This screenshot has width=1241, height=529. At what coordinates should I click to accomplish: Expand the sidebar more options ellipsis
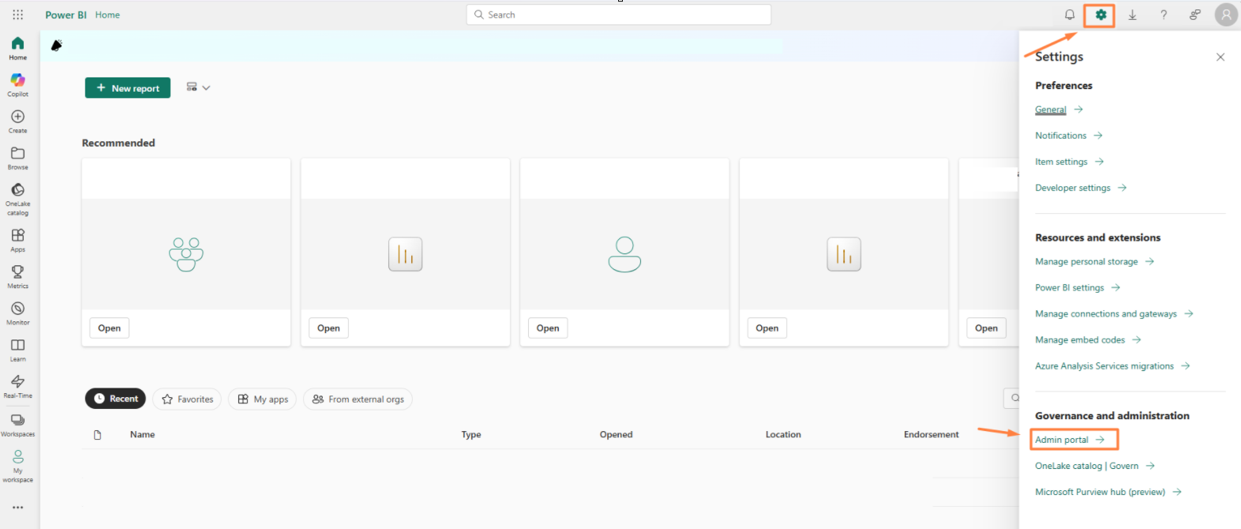pyautogui.click(x=17, y=508)
